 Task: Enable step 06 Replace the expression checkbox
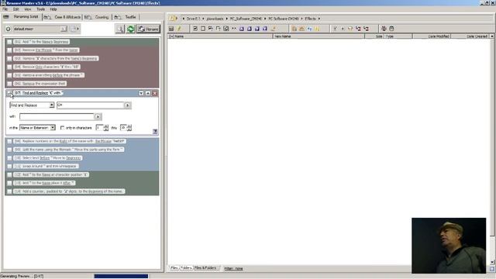point(9,84)
